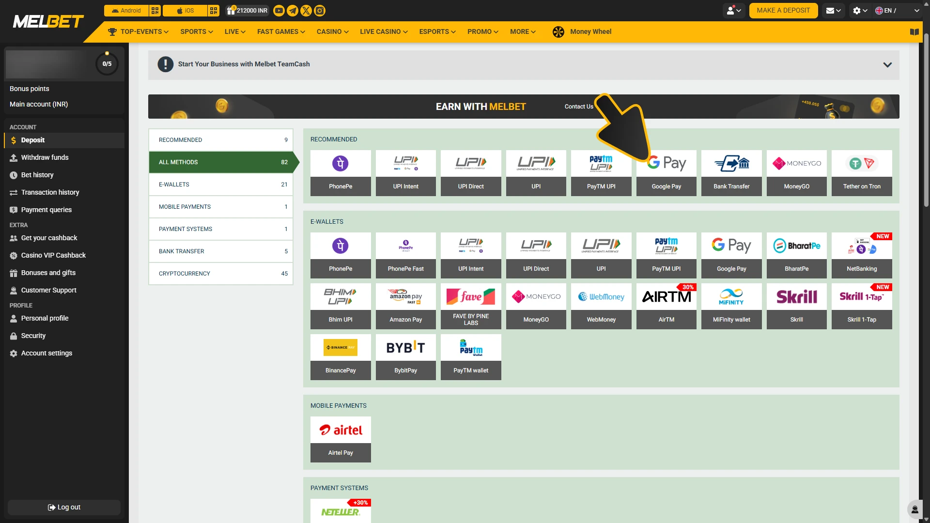The height and width of the screenshot is (523, 930).
Task: Click Contact Us in the earn banner
Action: tap(579, 107)
